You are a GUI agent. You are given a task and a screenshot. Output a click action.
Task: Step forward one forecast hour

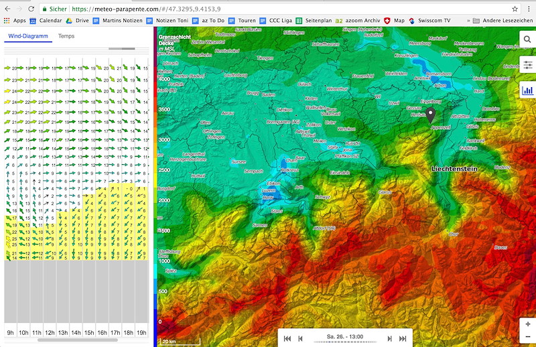[389, 338]
